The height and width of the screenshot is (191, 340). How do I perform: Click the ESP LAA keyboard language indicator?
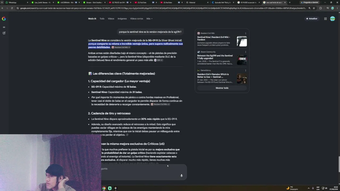pos(318,188)
